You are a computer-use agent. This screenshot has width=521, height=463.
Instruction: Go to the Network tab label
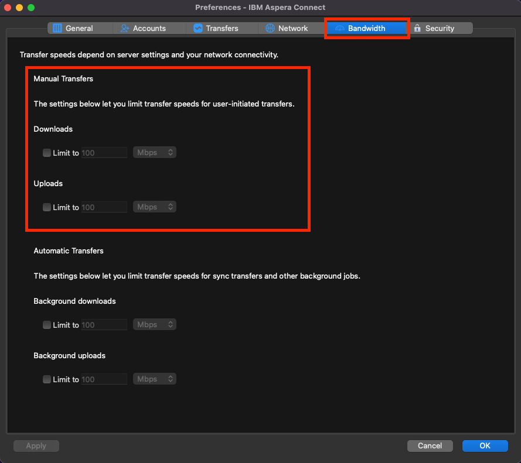click(x=293, y=29)
